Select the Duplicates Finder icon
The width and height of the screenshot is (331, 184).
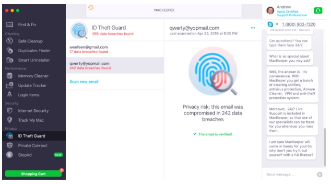coord(10,51)
